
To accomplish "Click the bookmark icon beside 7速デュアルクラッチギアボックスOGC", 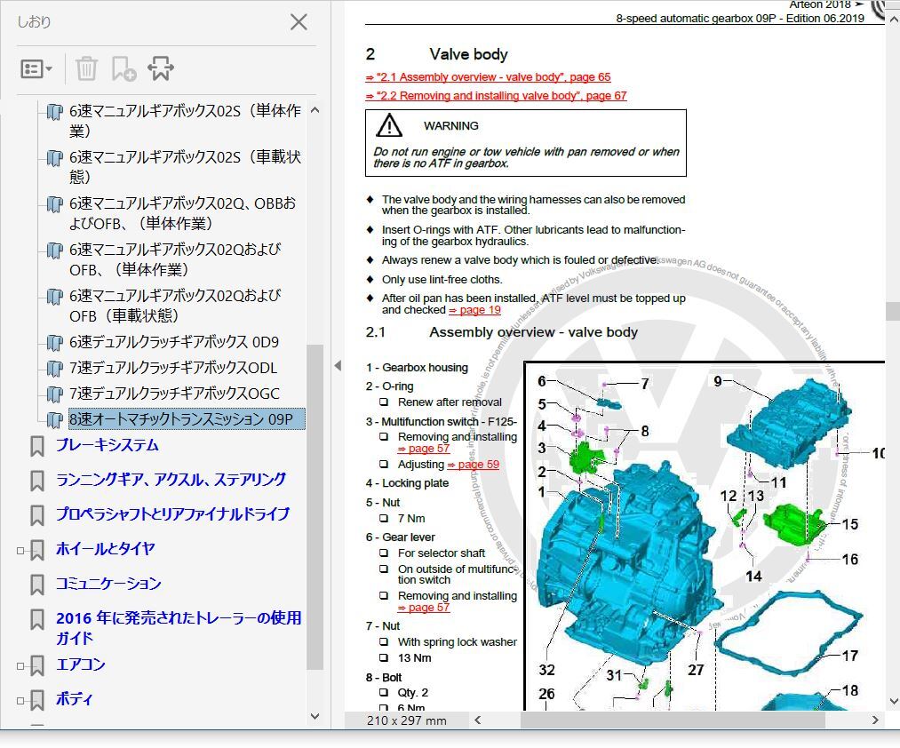I will [x=54, y=394].
